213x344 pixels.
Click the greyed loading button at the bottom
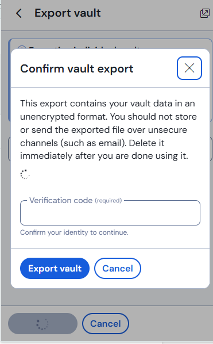pos(42,324)
